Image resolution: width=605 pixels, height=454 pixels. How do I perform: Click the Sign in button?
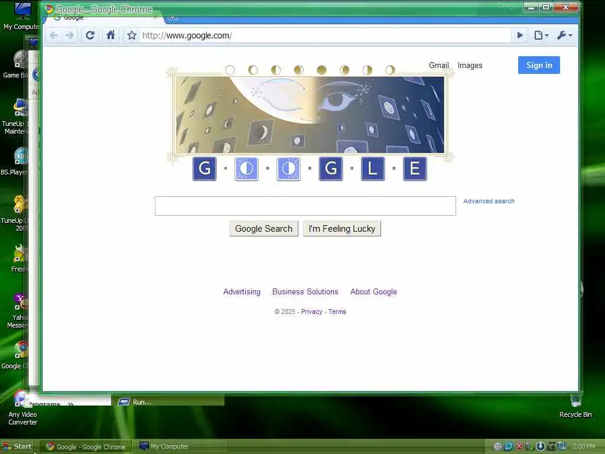539,65
